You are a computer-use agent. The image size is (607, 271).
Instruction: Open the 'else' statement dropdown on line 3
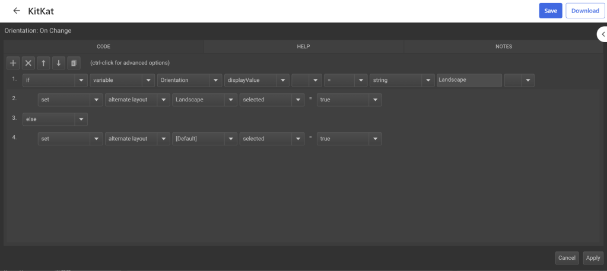(55, 119)
